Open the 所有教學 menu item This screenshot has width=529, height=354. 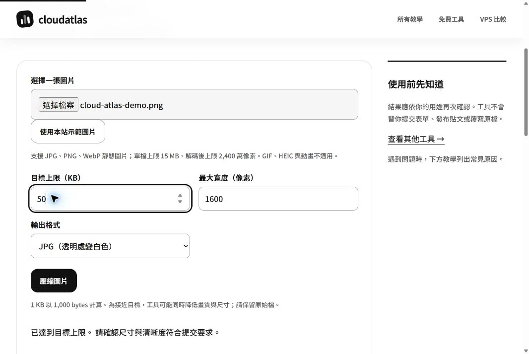(x=409, y=19)
